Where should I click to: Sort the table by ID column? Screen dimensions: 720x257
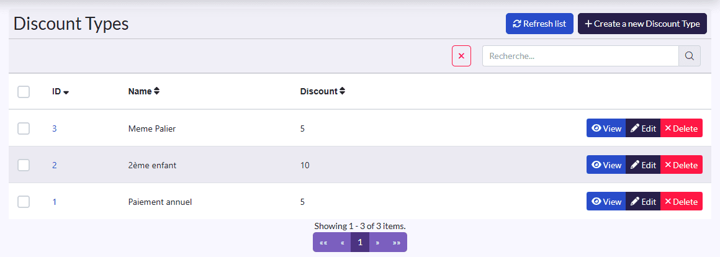click(60, 91)
